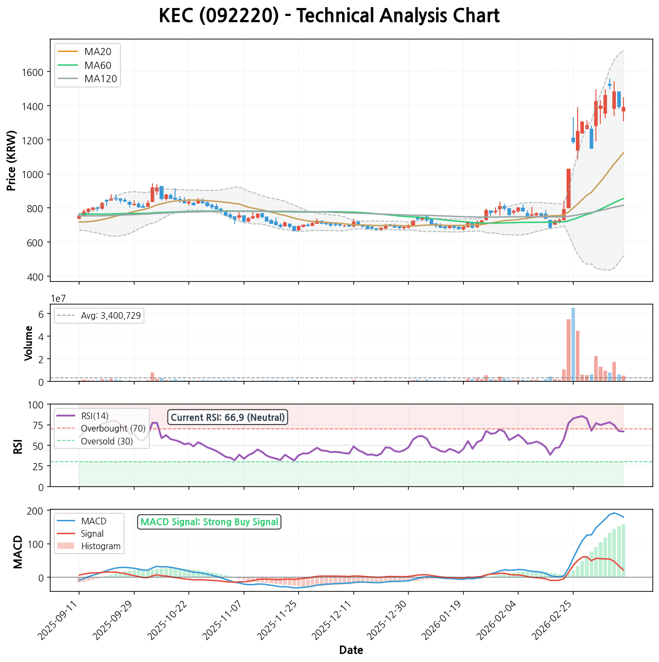Click the MA60 green legend line
The height and width of the screenshot is (662, 659).
(x=68, y=65)
